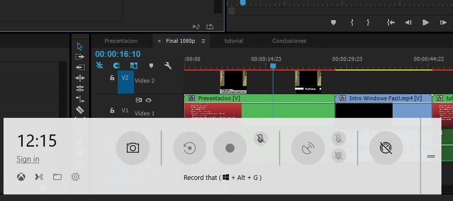This screenshot has width=453, height=201.
Task: Open captures folder in Game Bar
Action: pyautogui.click(x=57, y=177)
